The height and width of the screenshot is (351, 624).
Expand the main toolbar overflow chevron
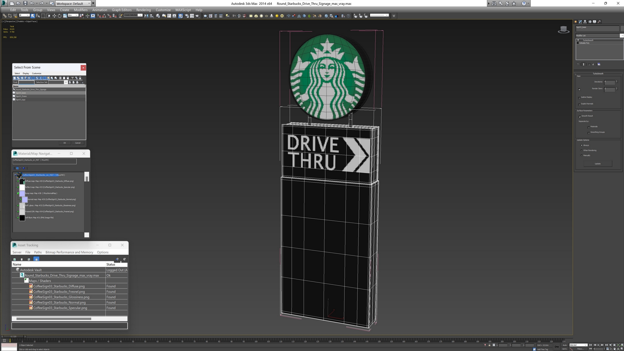394,16
